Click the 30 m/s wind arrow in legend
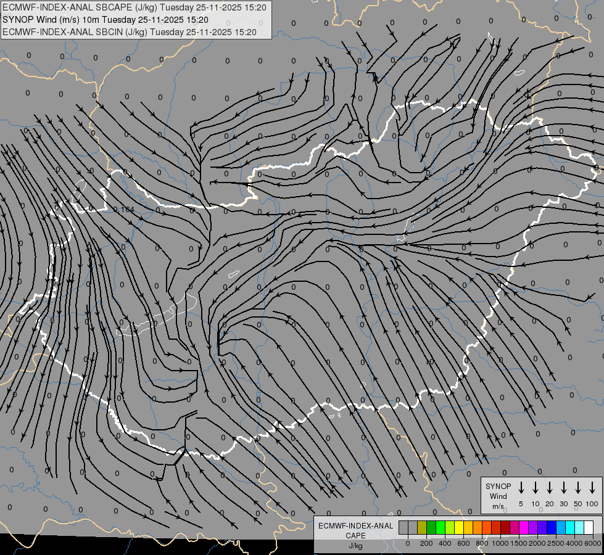 tap(563, 487)
